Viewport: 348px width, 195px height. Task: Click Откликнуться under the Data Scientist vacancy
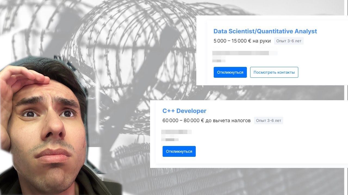(230, 72)
